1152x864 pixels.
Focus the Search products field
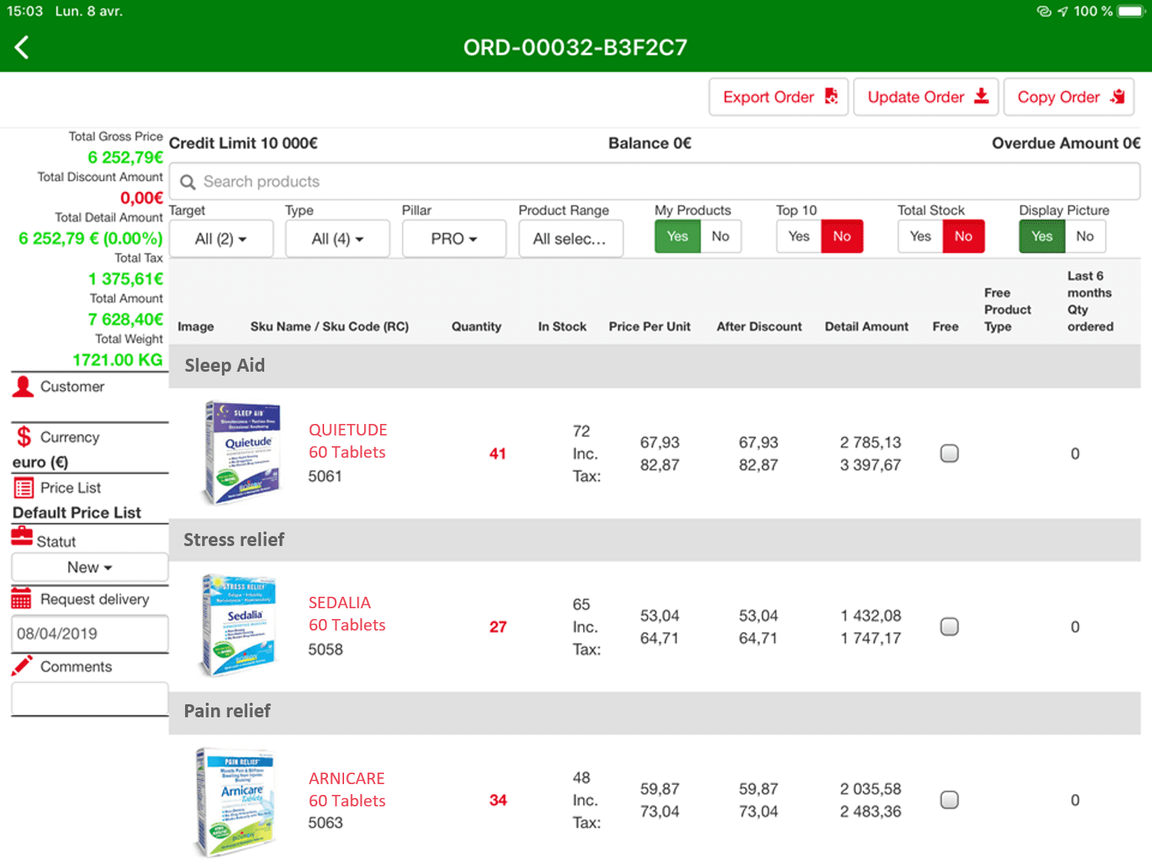point(654,182)
